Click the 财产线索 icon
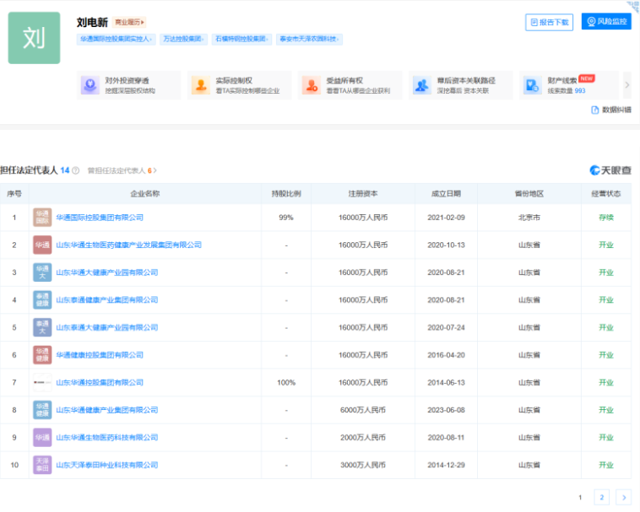The height and width of the screenshot is (512, 640). point(532,85)
